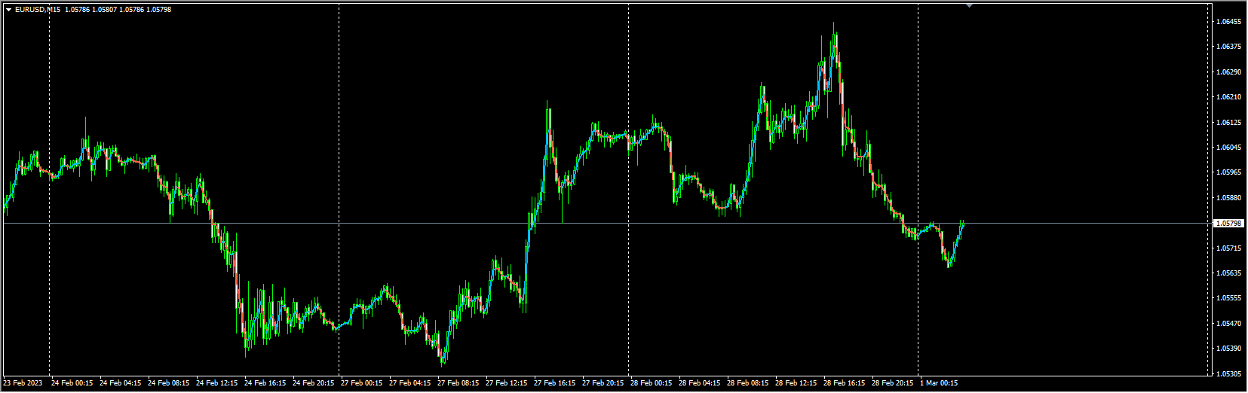Click time axis label 24 Feb 08:15
The height and width of the screenshot is (393, 1248).
tap(168, 383)
